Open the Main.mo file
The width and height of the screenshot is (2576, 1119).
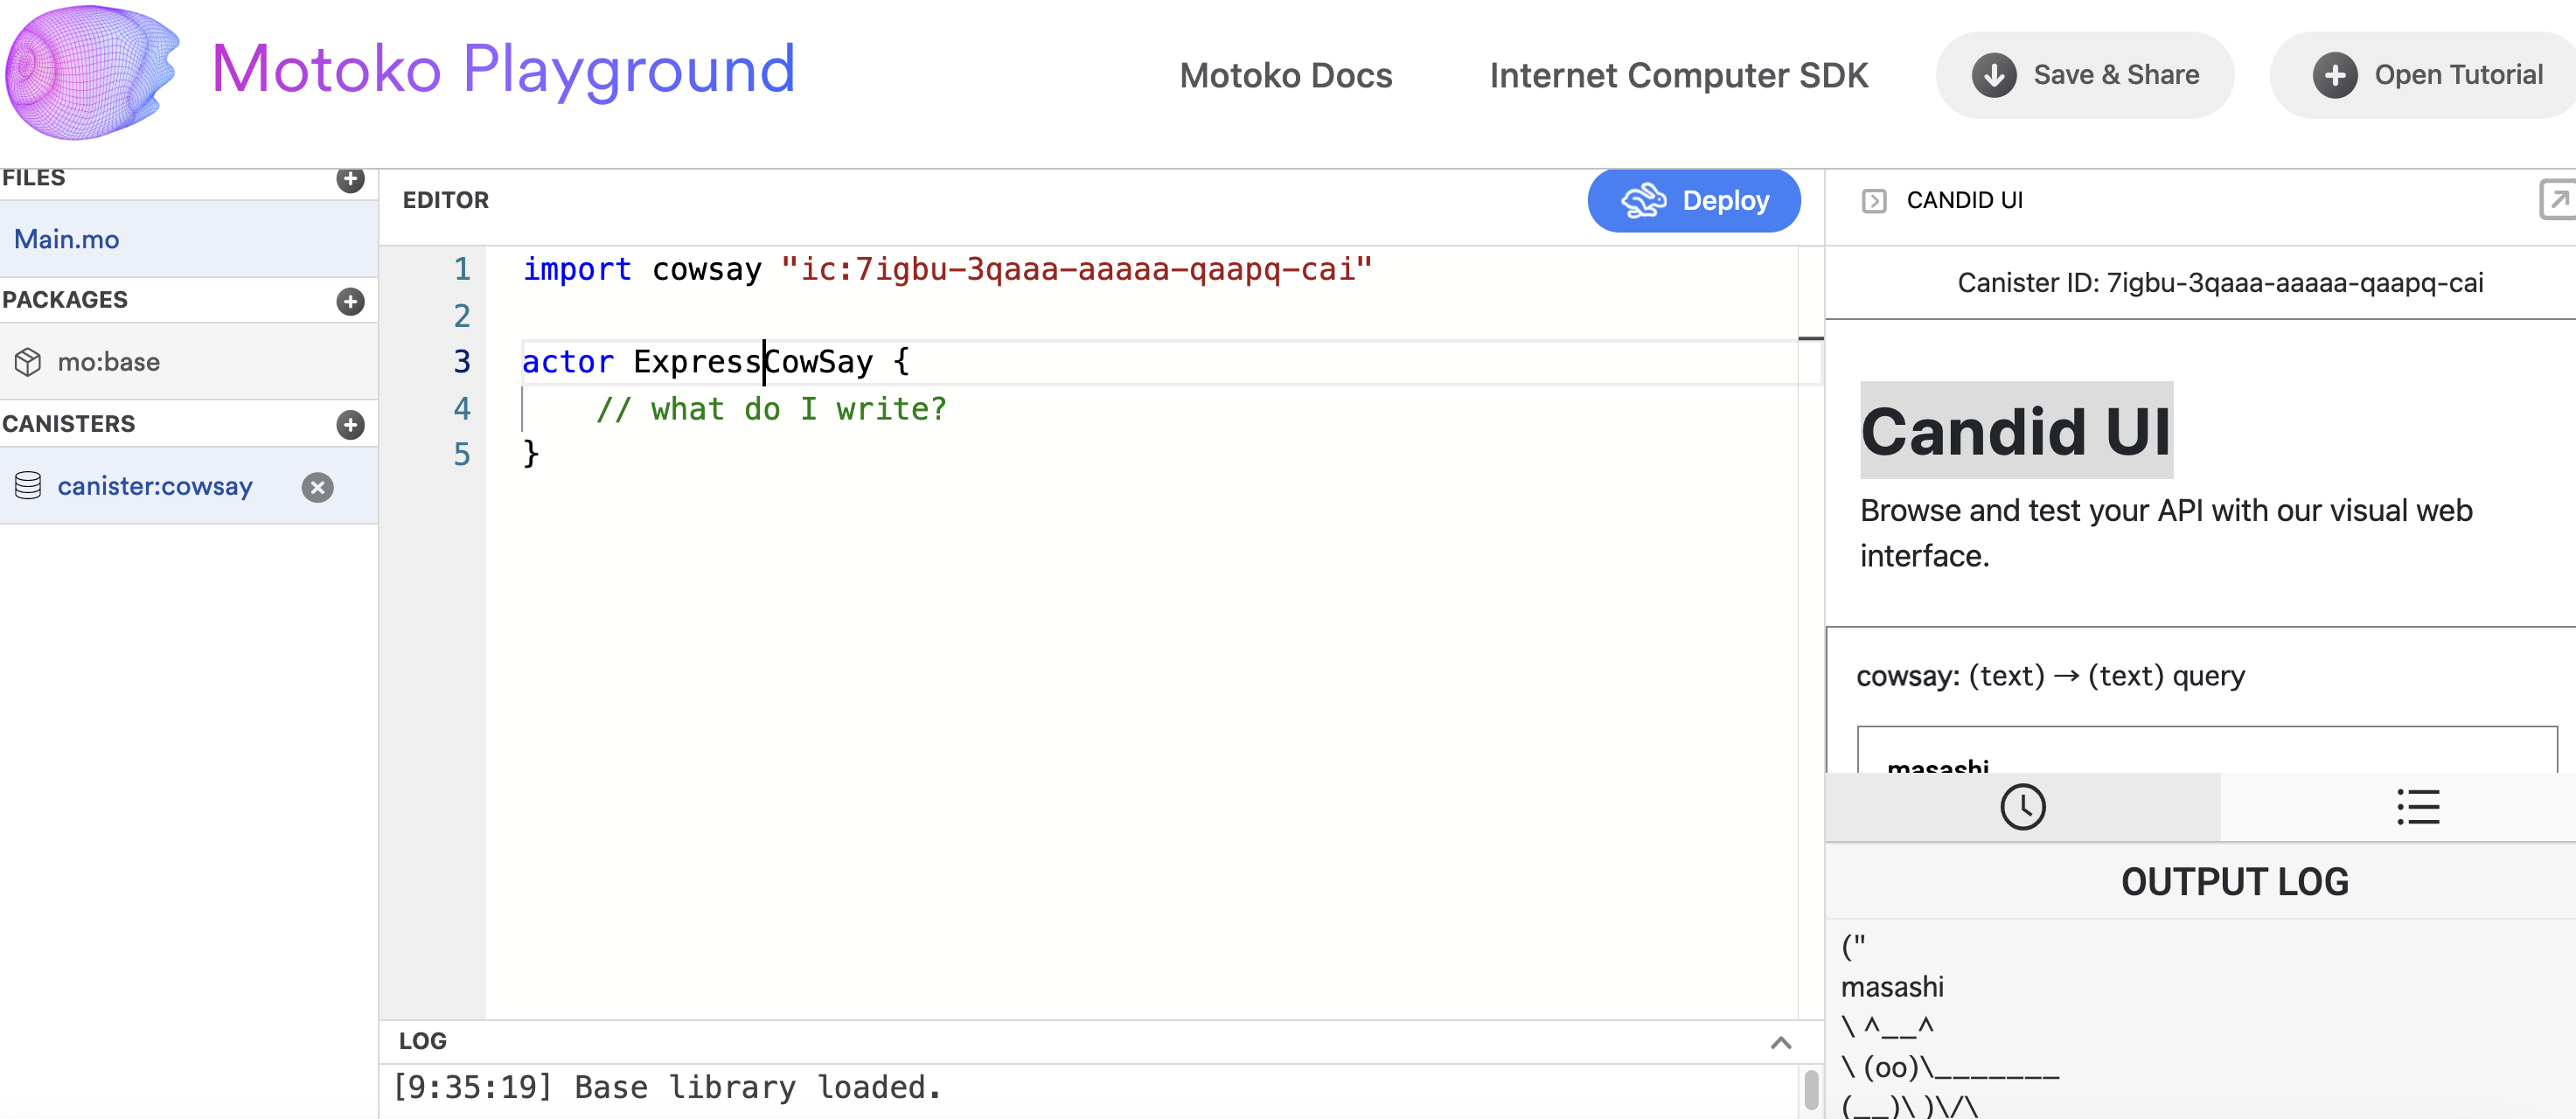click(x=189, y=239)
